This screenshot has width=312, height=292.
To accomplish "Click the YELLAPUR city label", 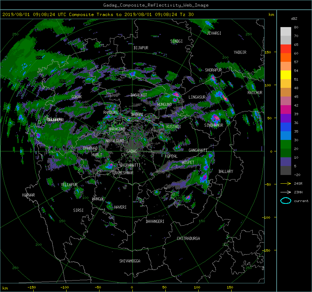I will [x=69, y=185].
